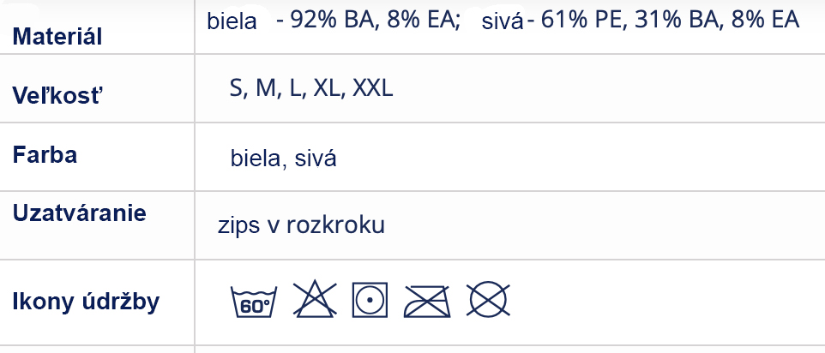Click the size list S, M, L, XL, XXL

tap(311, 89)
